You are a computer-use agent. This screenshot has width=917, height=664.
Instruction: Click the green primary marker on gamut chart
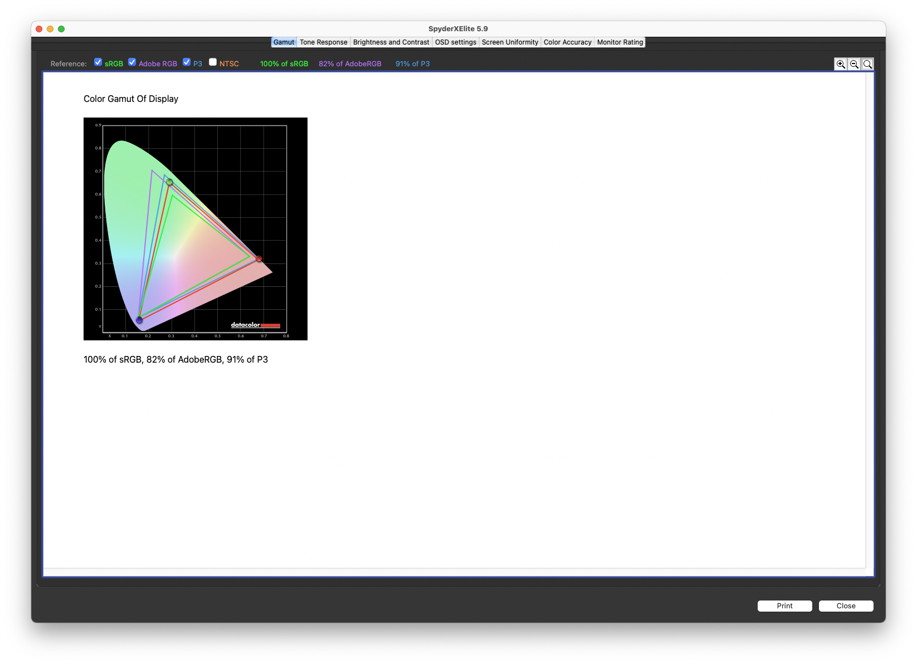[169, 182]
